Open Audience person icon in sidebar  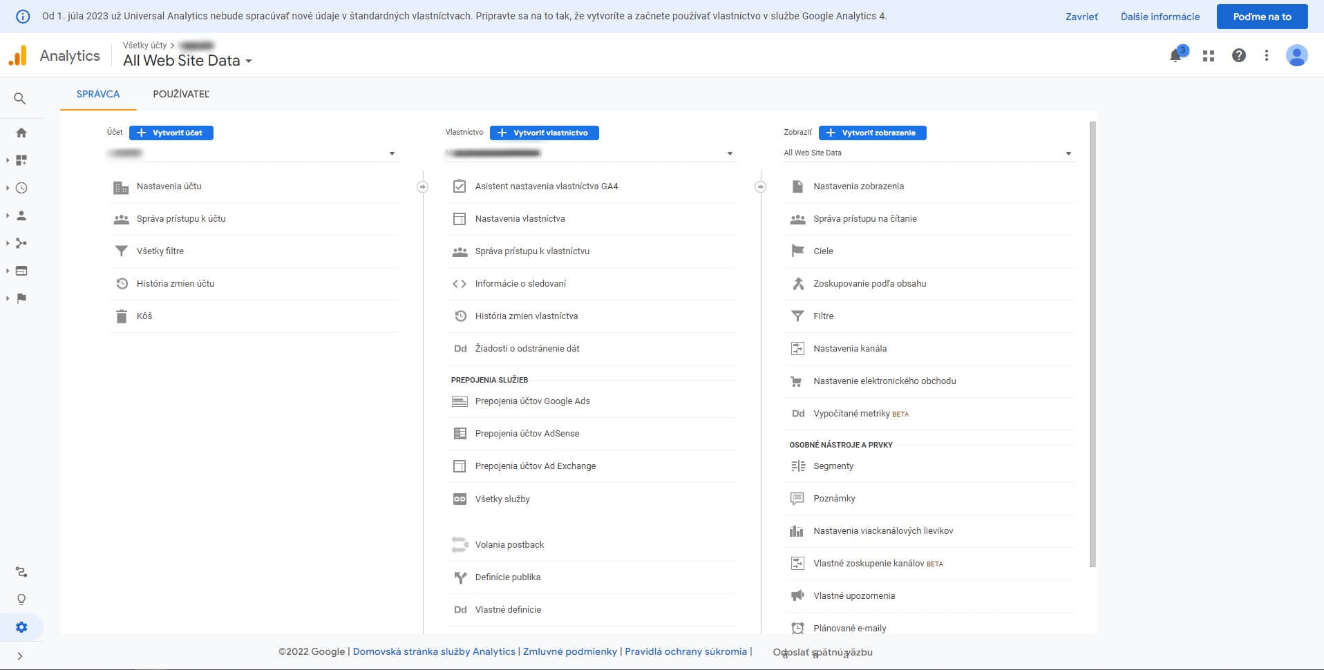(21, 216)
